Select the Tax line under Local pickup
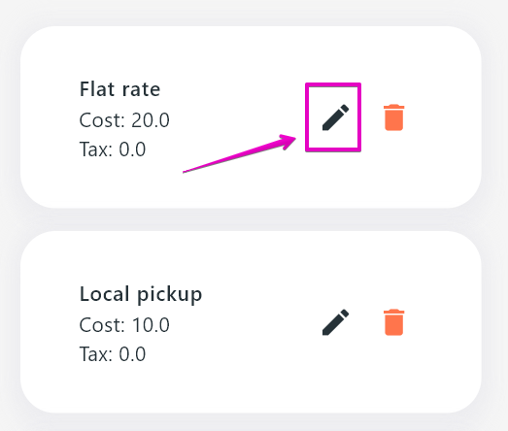 (x=113, y=354)
